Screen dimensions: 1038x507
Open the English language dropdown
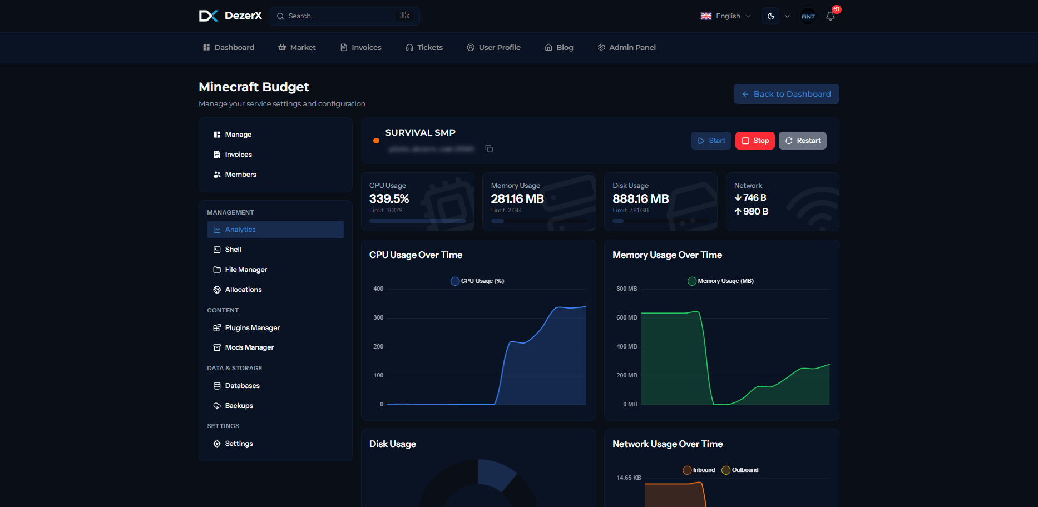pos(725,16)
